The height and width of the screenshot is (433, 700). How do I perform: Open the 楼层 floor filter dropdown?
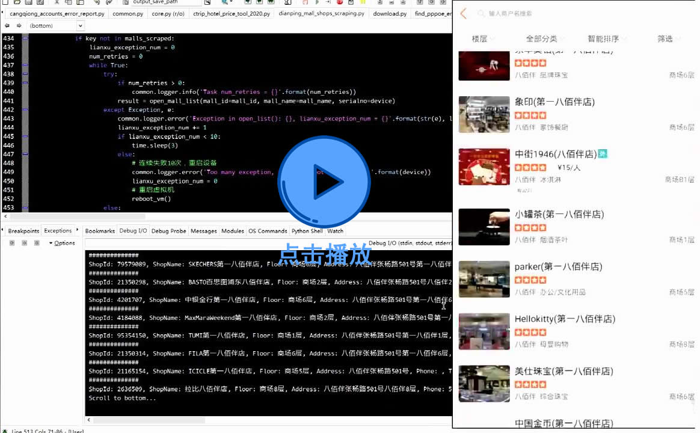pos(483,39)
